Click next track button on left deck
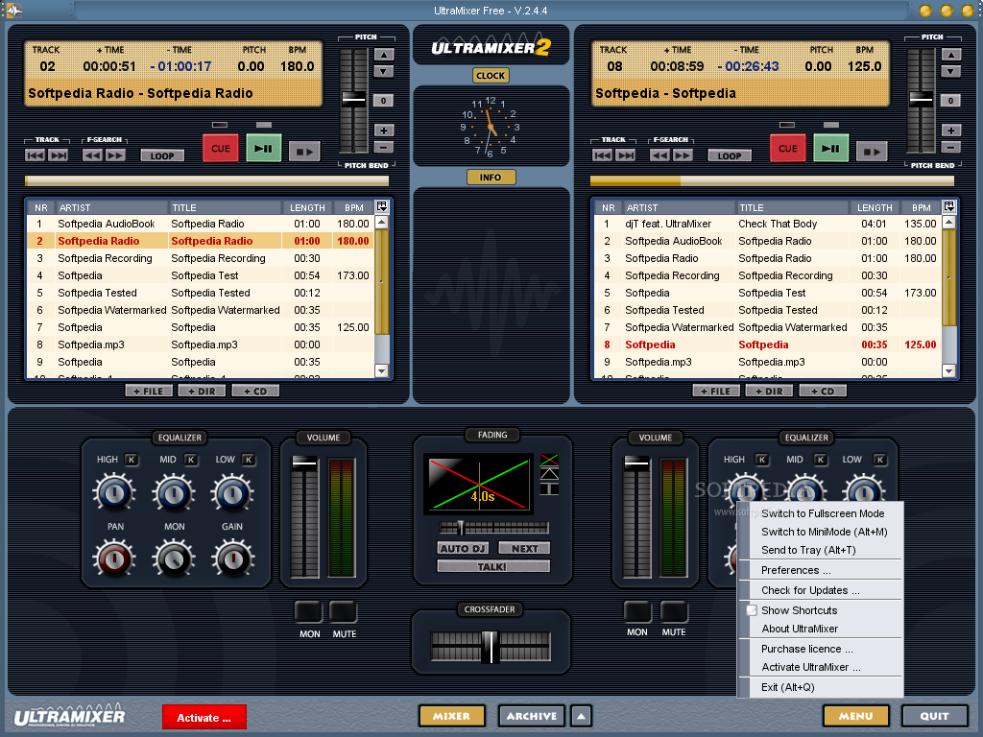 pos(59,155)
